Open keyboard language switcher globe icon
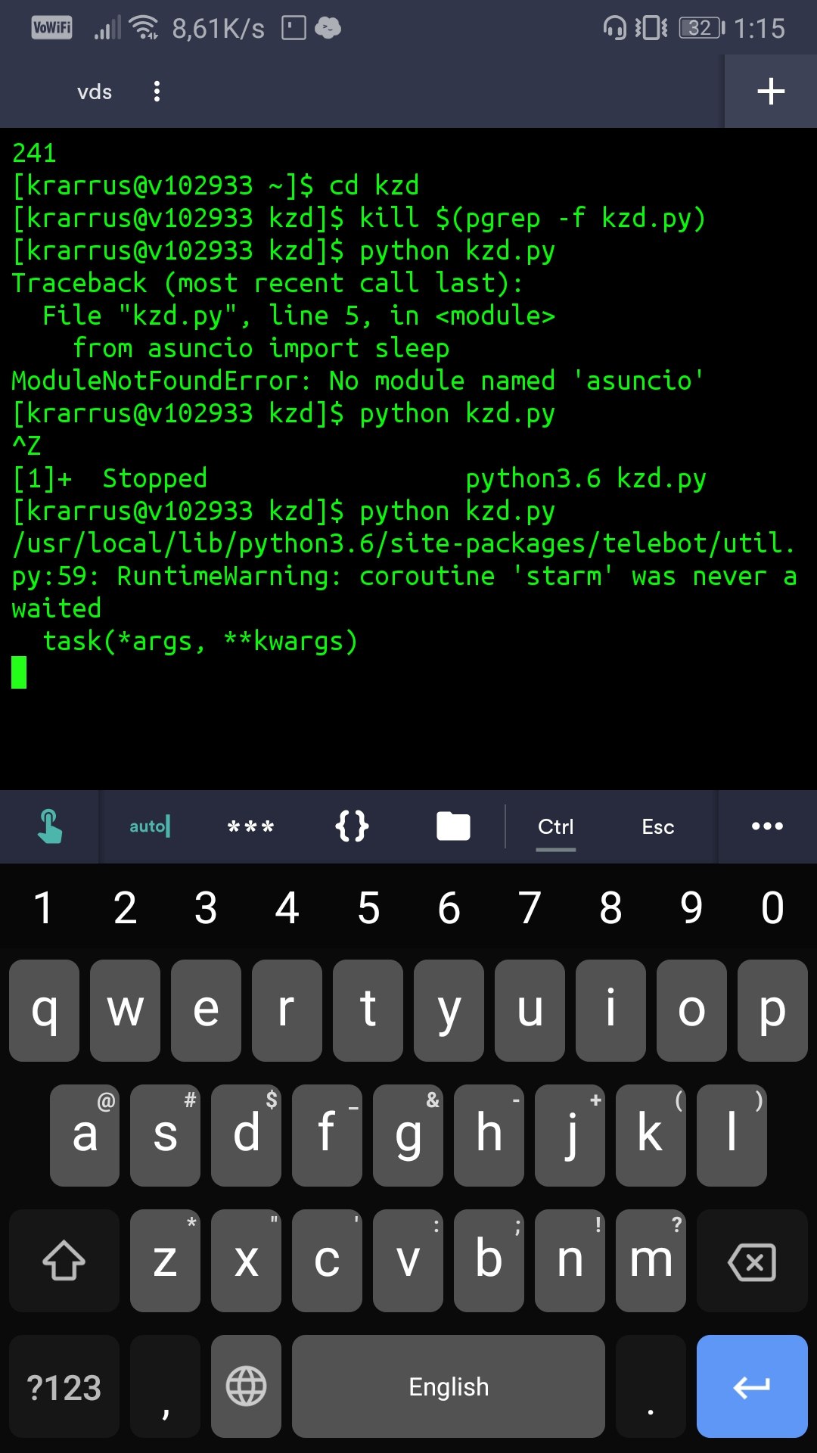The width and height of the screenshot is (817, 1453). [x=246, y=1386]
